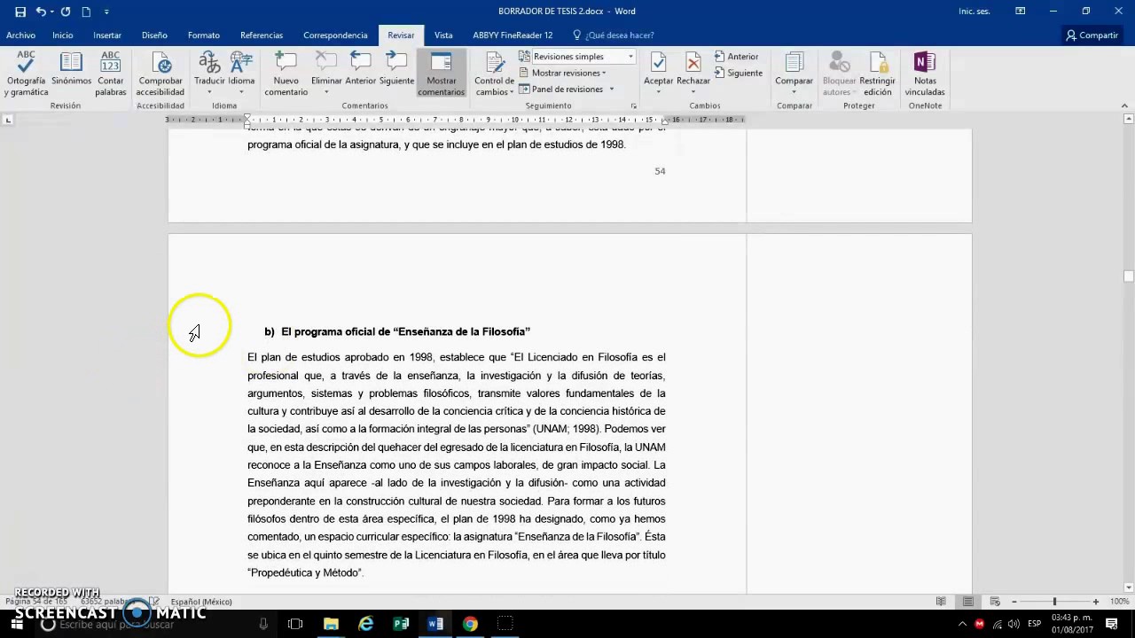Open the Traducir translate tool

click(209, 74)
